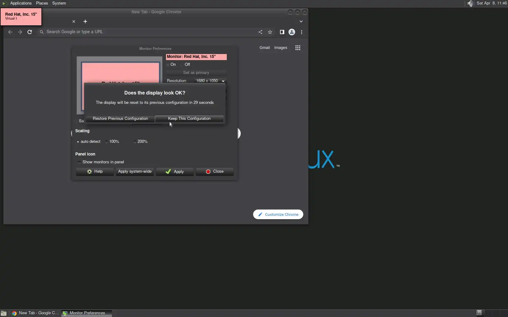Click the workspace switcher icon in the bottom panel
The height and width of the screenshot is (317, 508).
479,313
